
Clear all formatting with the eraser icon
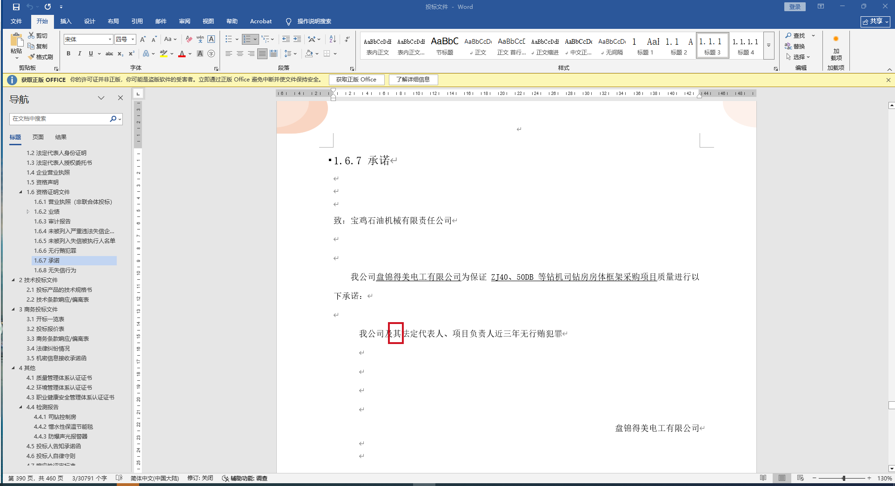[189, 39]
